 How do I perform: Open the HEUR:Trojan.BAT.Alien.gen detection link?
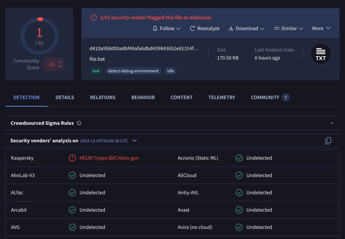coord(109,158)
